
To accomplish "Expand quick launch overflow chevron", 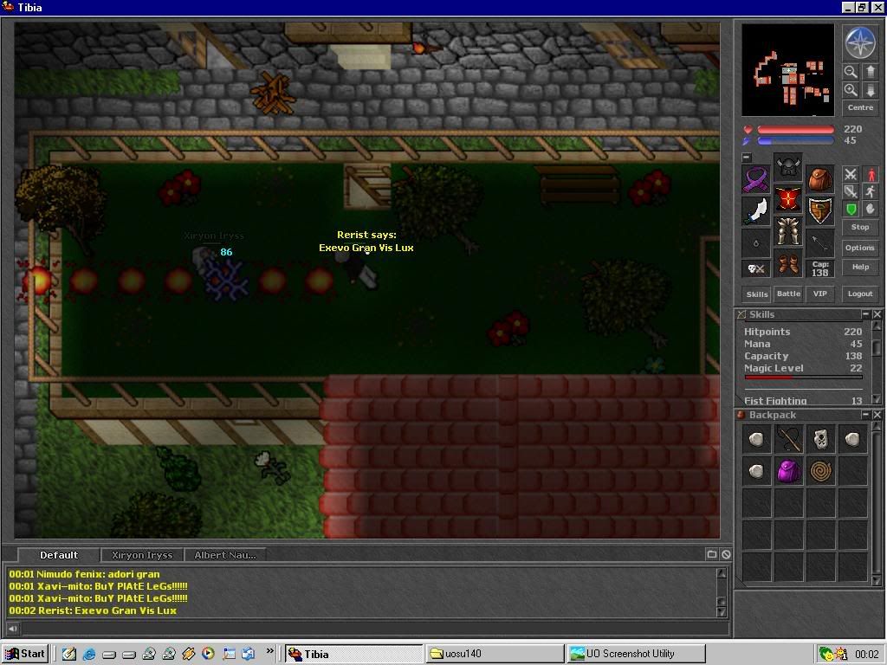I will [x=270, y=651].
